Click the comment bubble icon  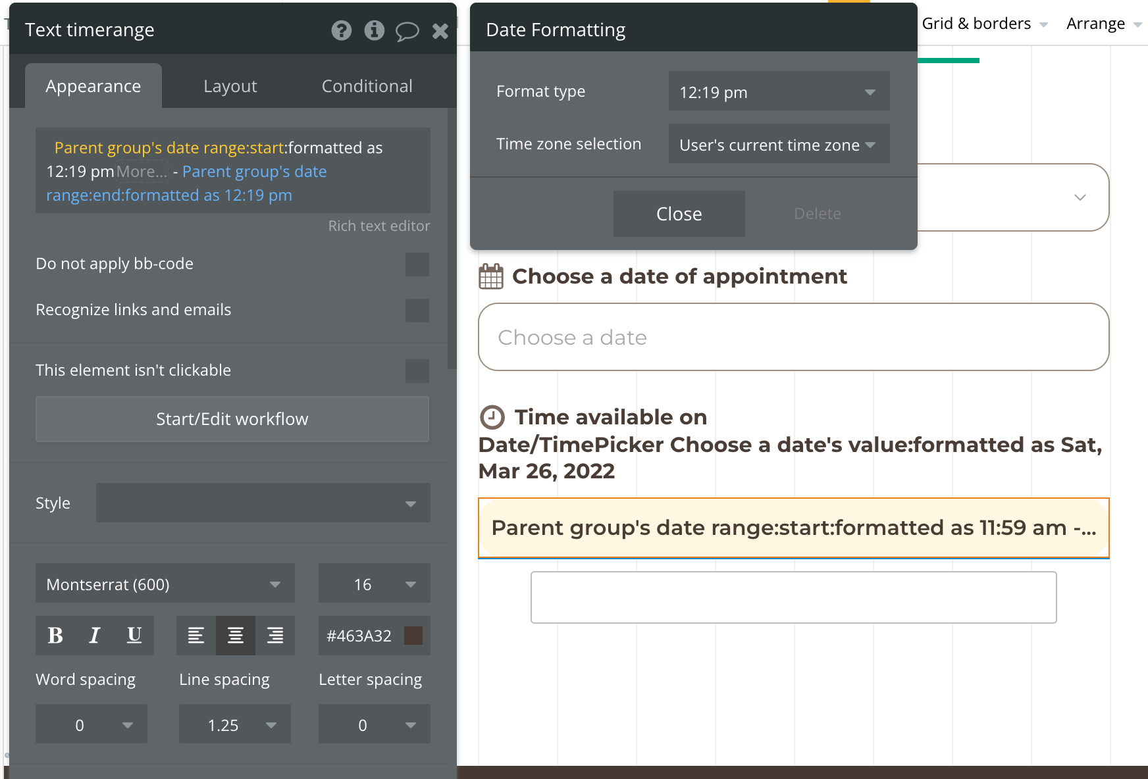click(x=407, y=31)
